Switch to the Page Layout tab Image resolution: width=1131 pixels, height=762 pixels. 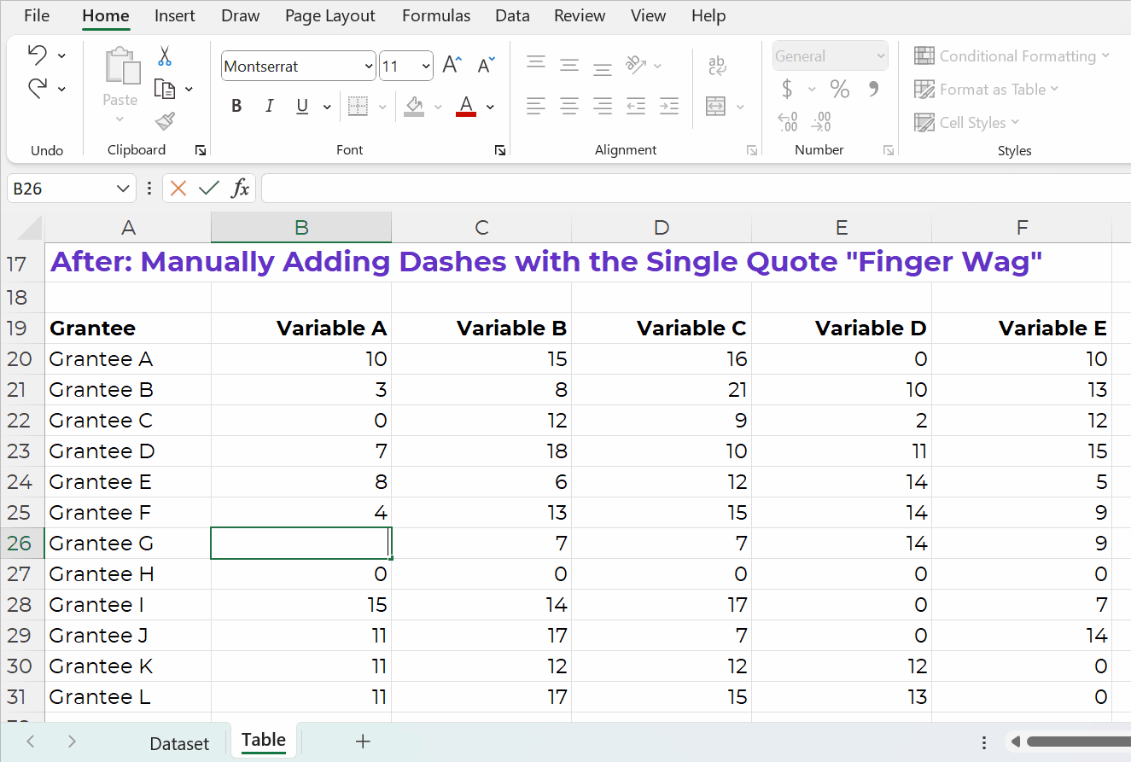pyautogui.click(x=330, y=15)
